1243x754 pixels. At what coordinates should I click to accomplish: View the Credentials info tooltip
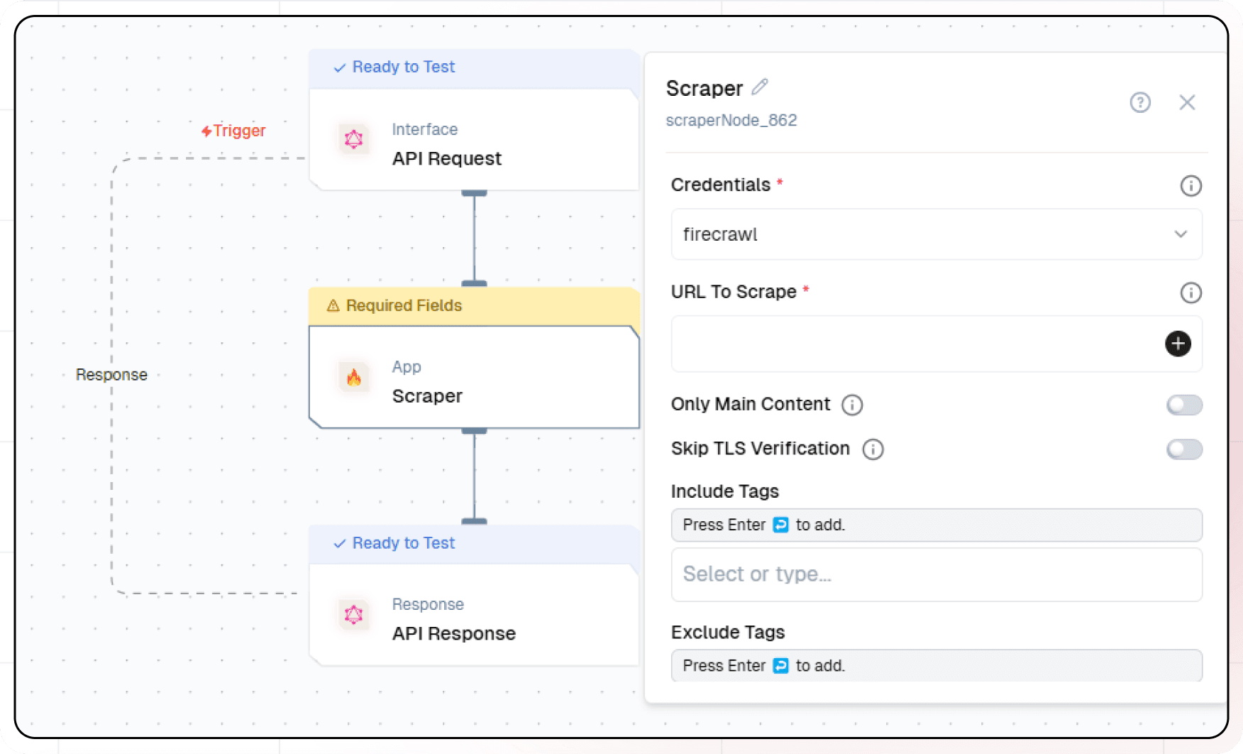pos(1191,185)
